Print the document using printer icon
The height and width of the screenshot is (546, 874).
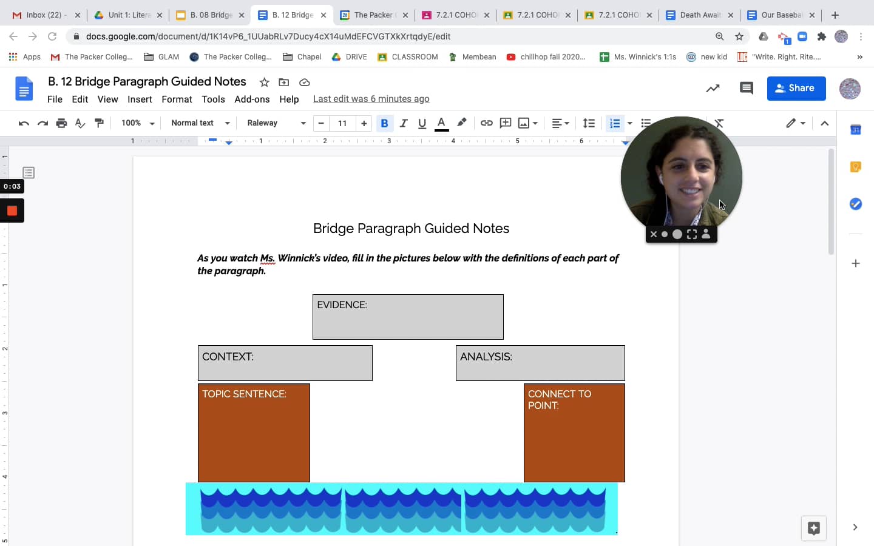click(61, 123)
